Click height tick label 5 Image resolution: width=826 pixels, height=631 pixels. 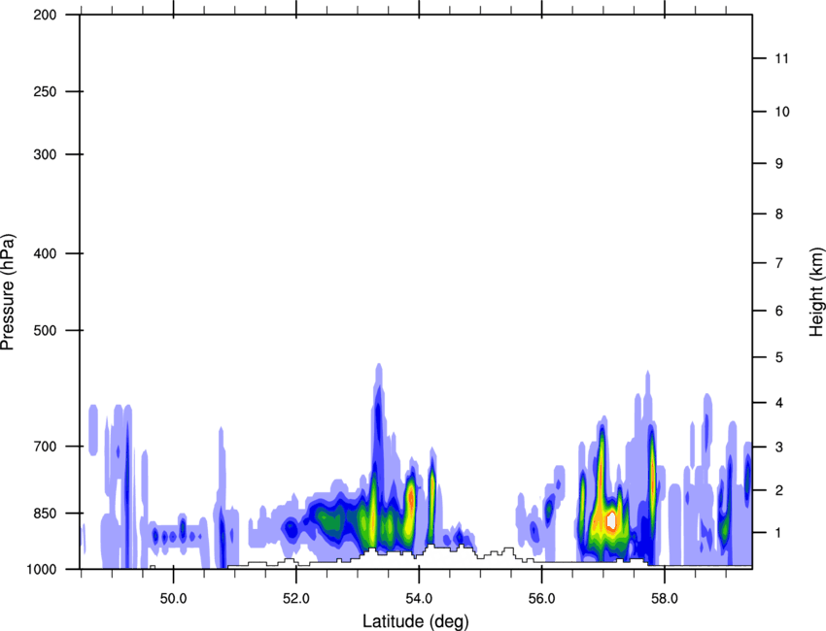pos(779,357)
